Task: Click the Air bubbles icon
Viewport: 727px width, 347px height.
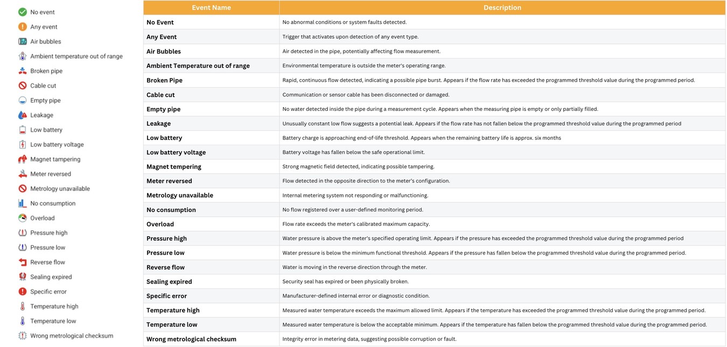Action: (23, 41)
